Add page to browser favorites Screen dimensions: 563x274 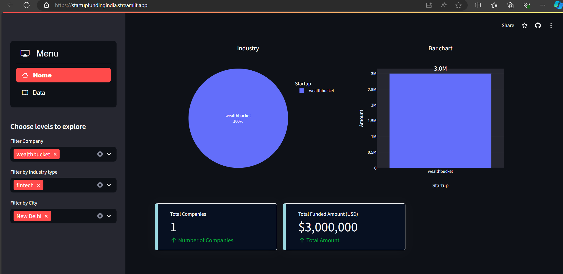(458, 5)
